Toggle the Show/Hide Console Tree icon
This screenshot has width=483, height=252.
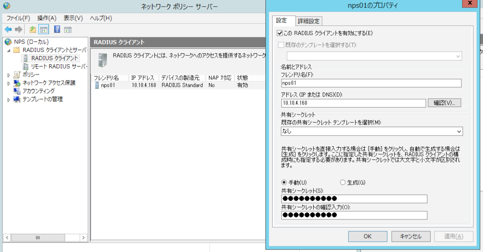click(x=44, y=30)
